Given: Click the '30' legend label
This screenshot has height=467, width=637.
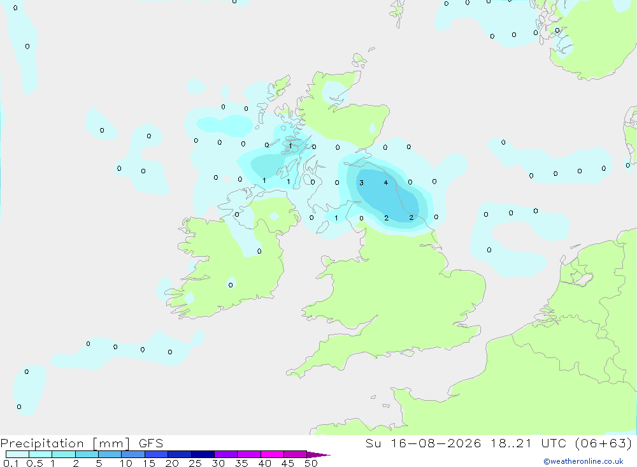Looking at the screenshot, I should pyautogui.click(x=218, y=463).
